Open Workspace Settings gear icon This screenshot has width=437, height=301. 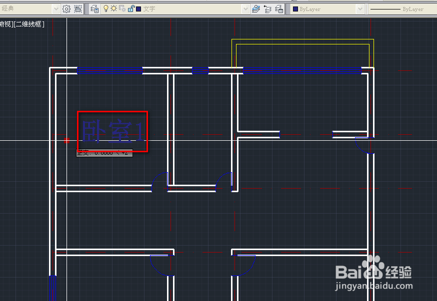(66, 9)
